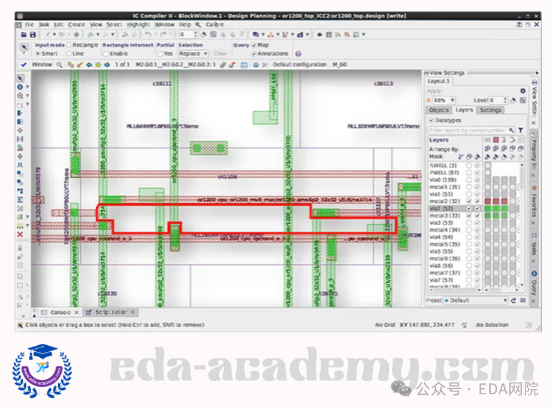Click the highlight sun icon in error bar

pyautogui.click(x=98, y=65)
